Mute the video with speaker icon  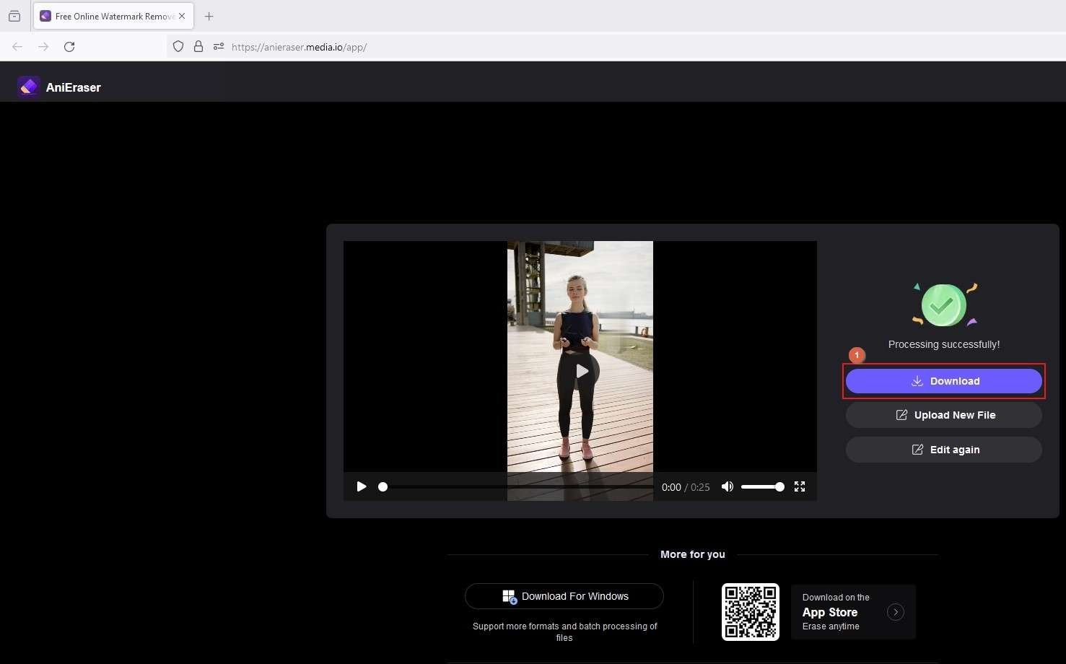click(x=728, y=486)
